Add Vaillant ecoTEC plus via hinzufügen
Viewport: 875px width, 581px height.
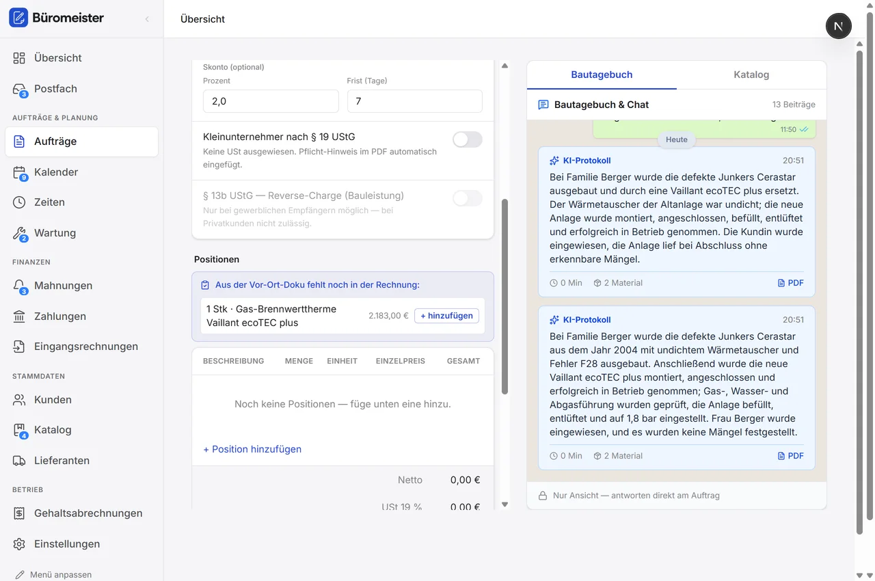click(x=446, y=316)
